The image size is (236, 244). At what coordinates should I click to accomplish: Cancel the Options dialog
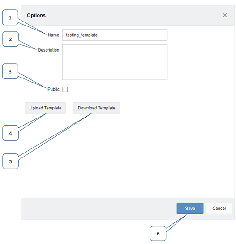[219, 209]
